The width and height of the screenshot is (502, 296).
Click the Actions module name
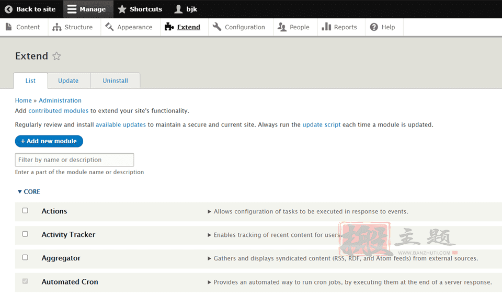[x=54, y=211]
